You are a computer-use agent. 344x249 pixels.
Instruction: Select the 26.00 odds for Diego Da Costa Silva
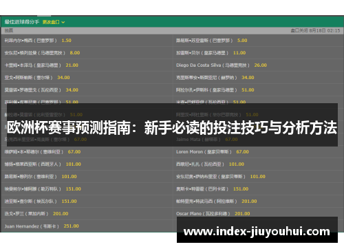[x=261, y=65]
